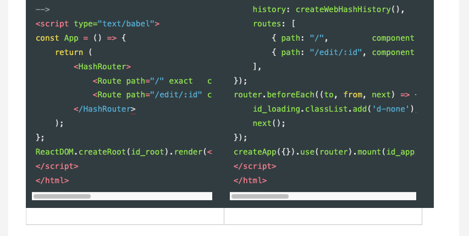Click the { path: "/edit/:id", component line
Image resolution: width=469 pixels, height=236 pixels.
point(343,52)
